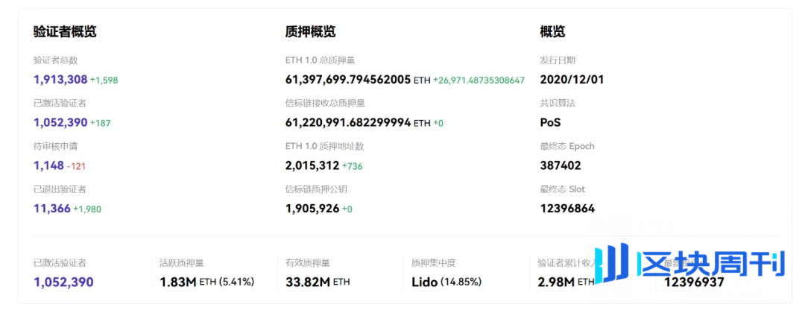Click the total validators value 1,913,308

(x=60, y=80)
